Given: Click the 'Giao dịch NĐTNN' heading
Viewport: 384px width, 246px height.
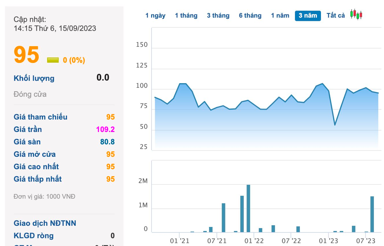Looking at the screenshot, I should (45, 223).
